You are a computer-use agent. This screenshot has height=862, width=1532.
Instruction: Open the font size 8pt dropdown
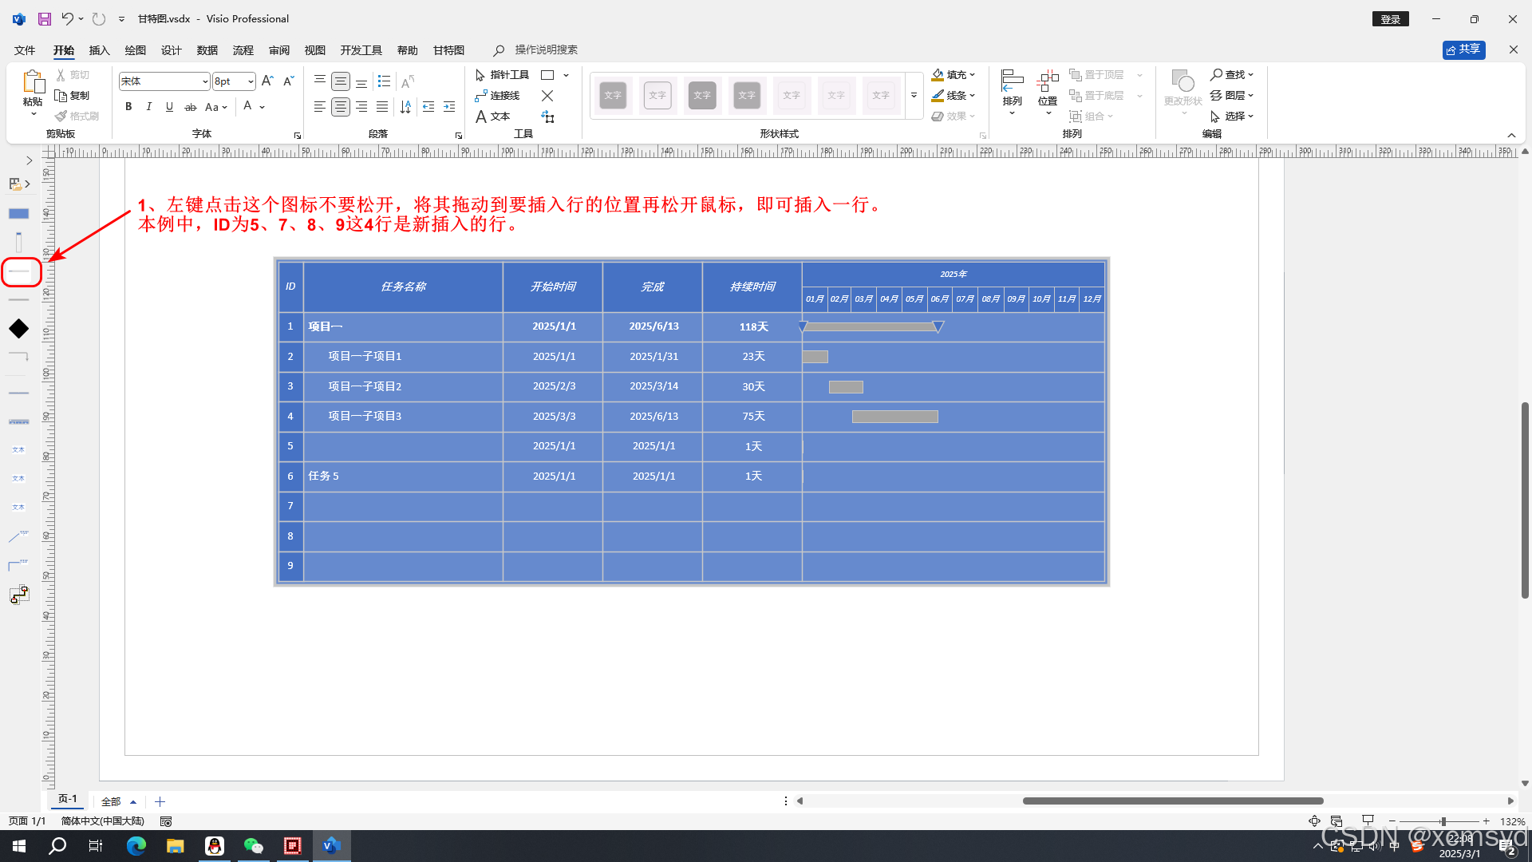tap(251, 81)
